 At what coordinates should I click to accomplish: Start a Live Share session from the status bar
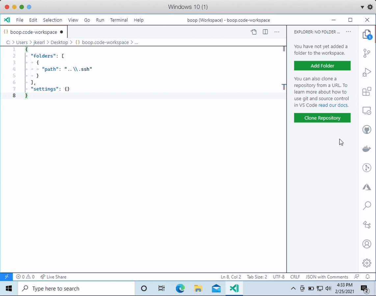pyautogui.click(x=53, y=277)
